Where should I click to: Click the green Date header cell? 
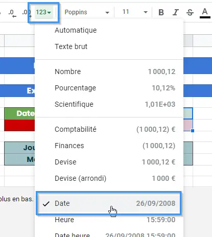click(x=19, y=113)
